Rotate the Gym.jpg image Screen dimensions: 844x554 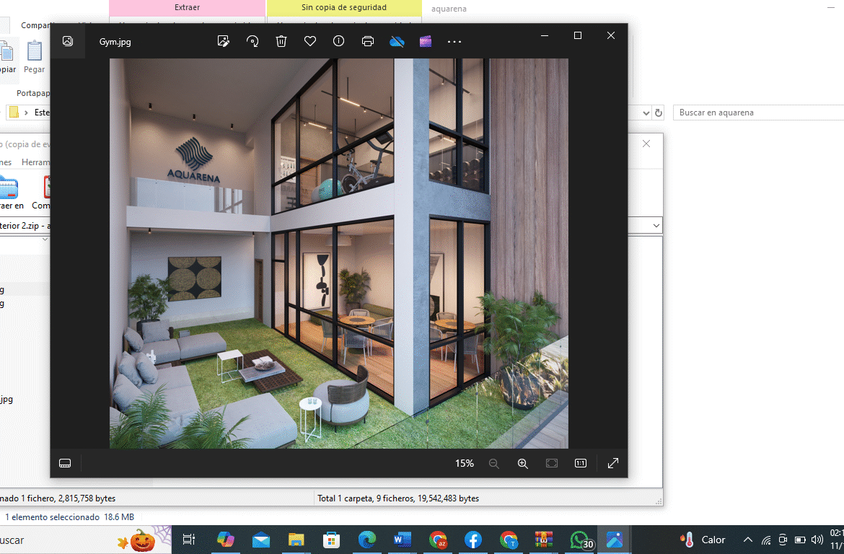click(x=252, y=41)
